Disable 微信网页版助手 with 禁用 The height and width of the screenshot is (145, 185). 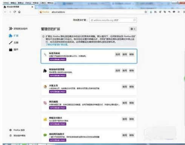click(x=125, y=135)
